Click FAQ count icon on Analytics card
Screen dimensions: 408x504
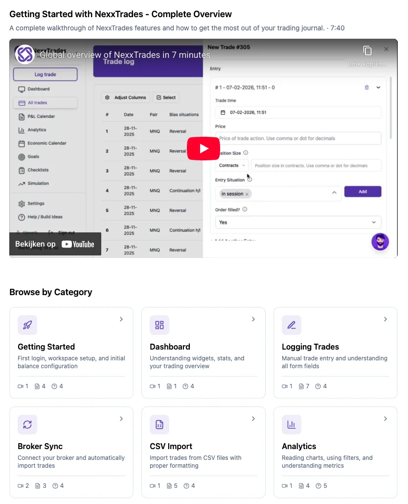point(318,486)
